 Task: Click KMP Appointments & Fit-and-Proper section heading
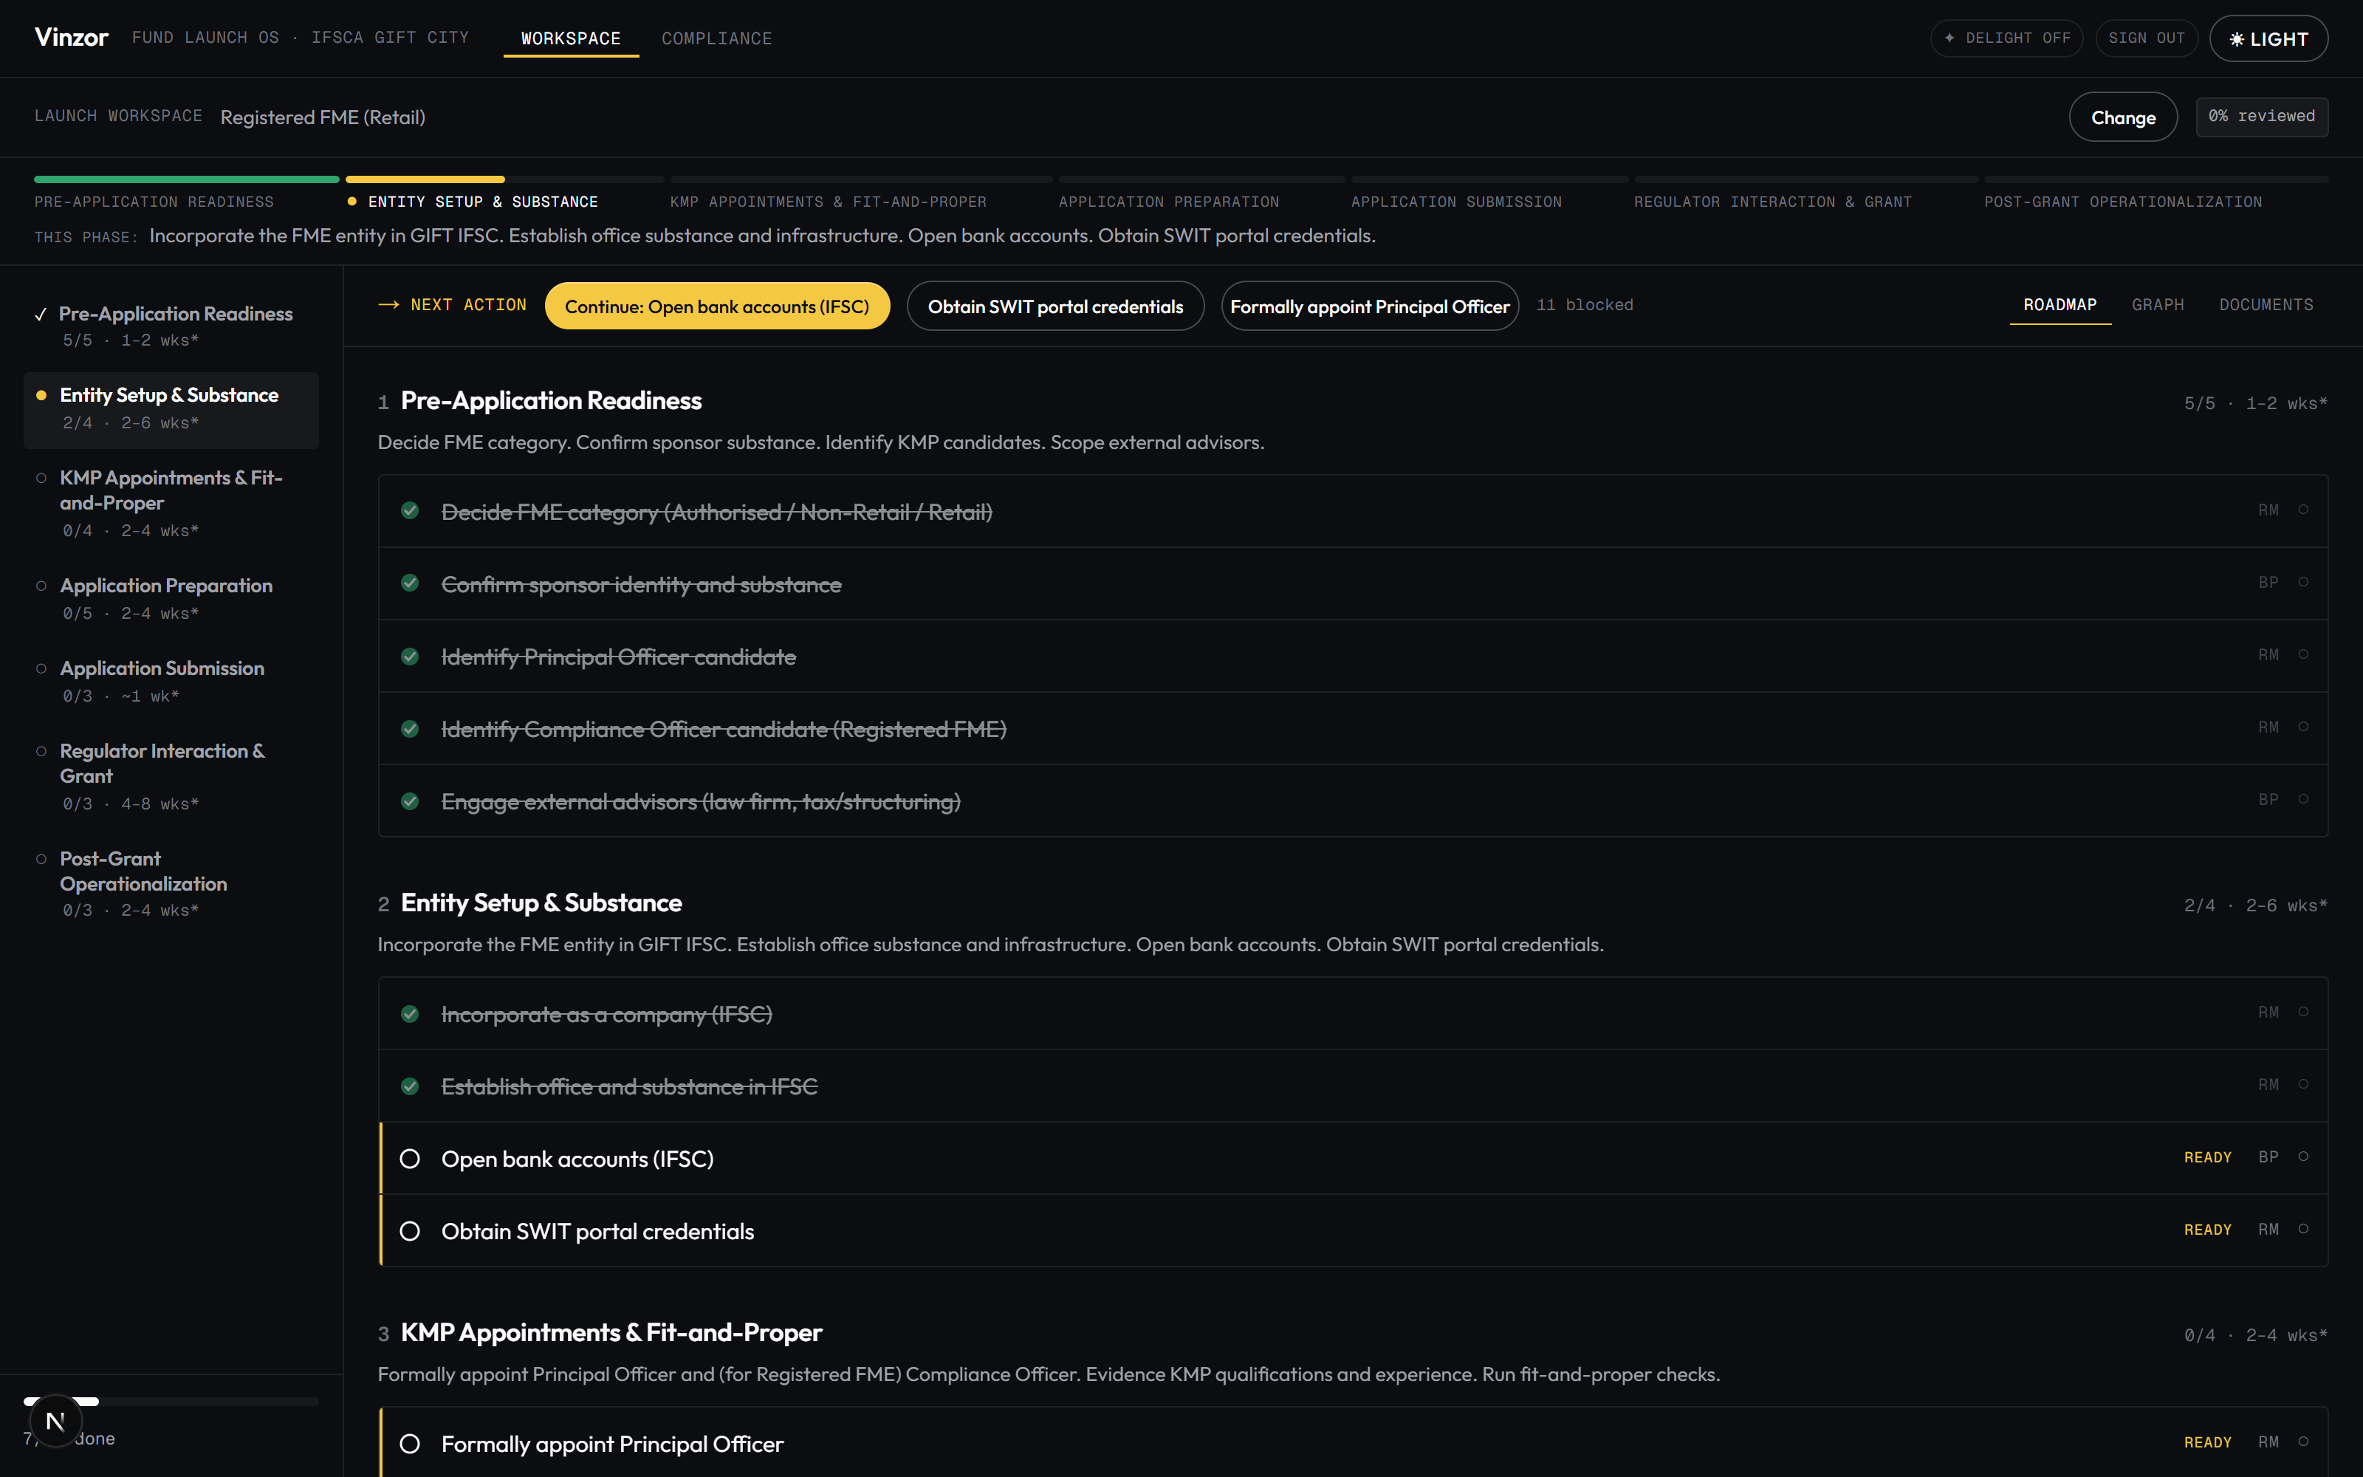(x=611, y=1332)
